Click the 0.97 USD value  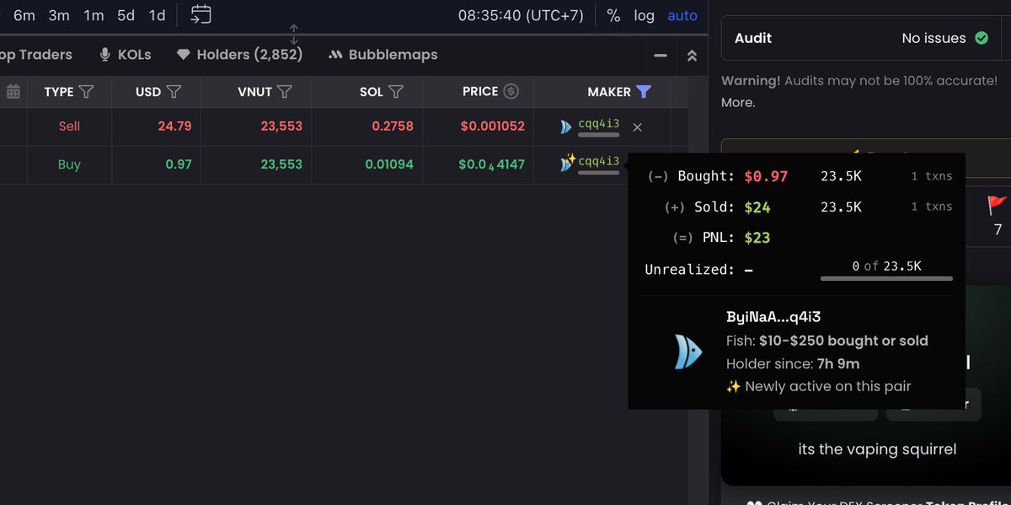point(179,164)
